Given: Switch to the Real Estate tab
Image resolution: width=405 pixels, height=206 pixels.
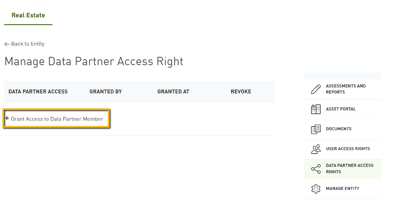Looking at the screenshot, I should click(x=28, y=15).
